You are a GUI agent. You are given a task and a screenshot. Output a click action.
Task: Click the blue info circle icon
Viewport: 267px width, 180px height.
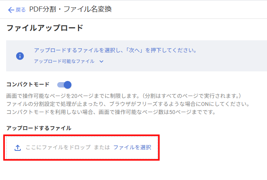pos(20,56)
